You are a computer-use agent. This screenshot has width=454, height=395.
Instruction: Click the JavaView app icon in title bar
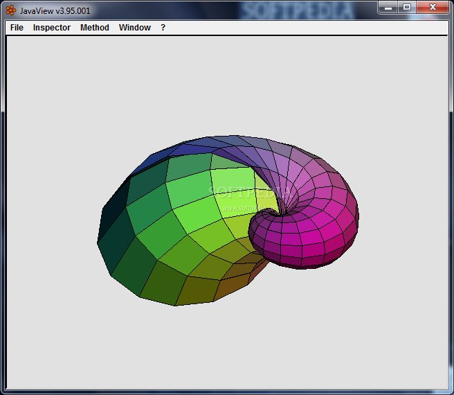point(11,10)
